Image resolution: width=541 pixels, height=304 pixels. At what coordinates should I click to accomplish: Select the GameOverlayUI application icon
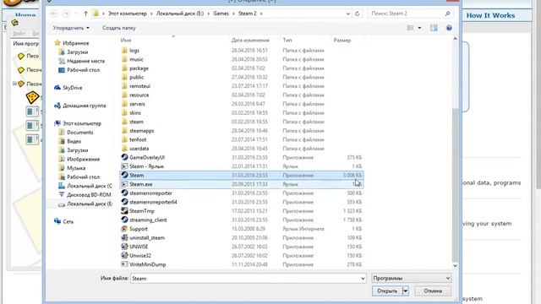[124, 157]
